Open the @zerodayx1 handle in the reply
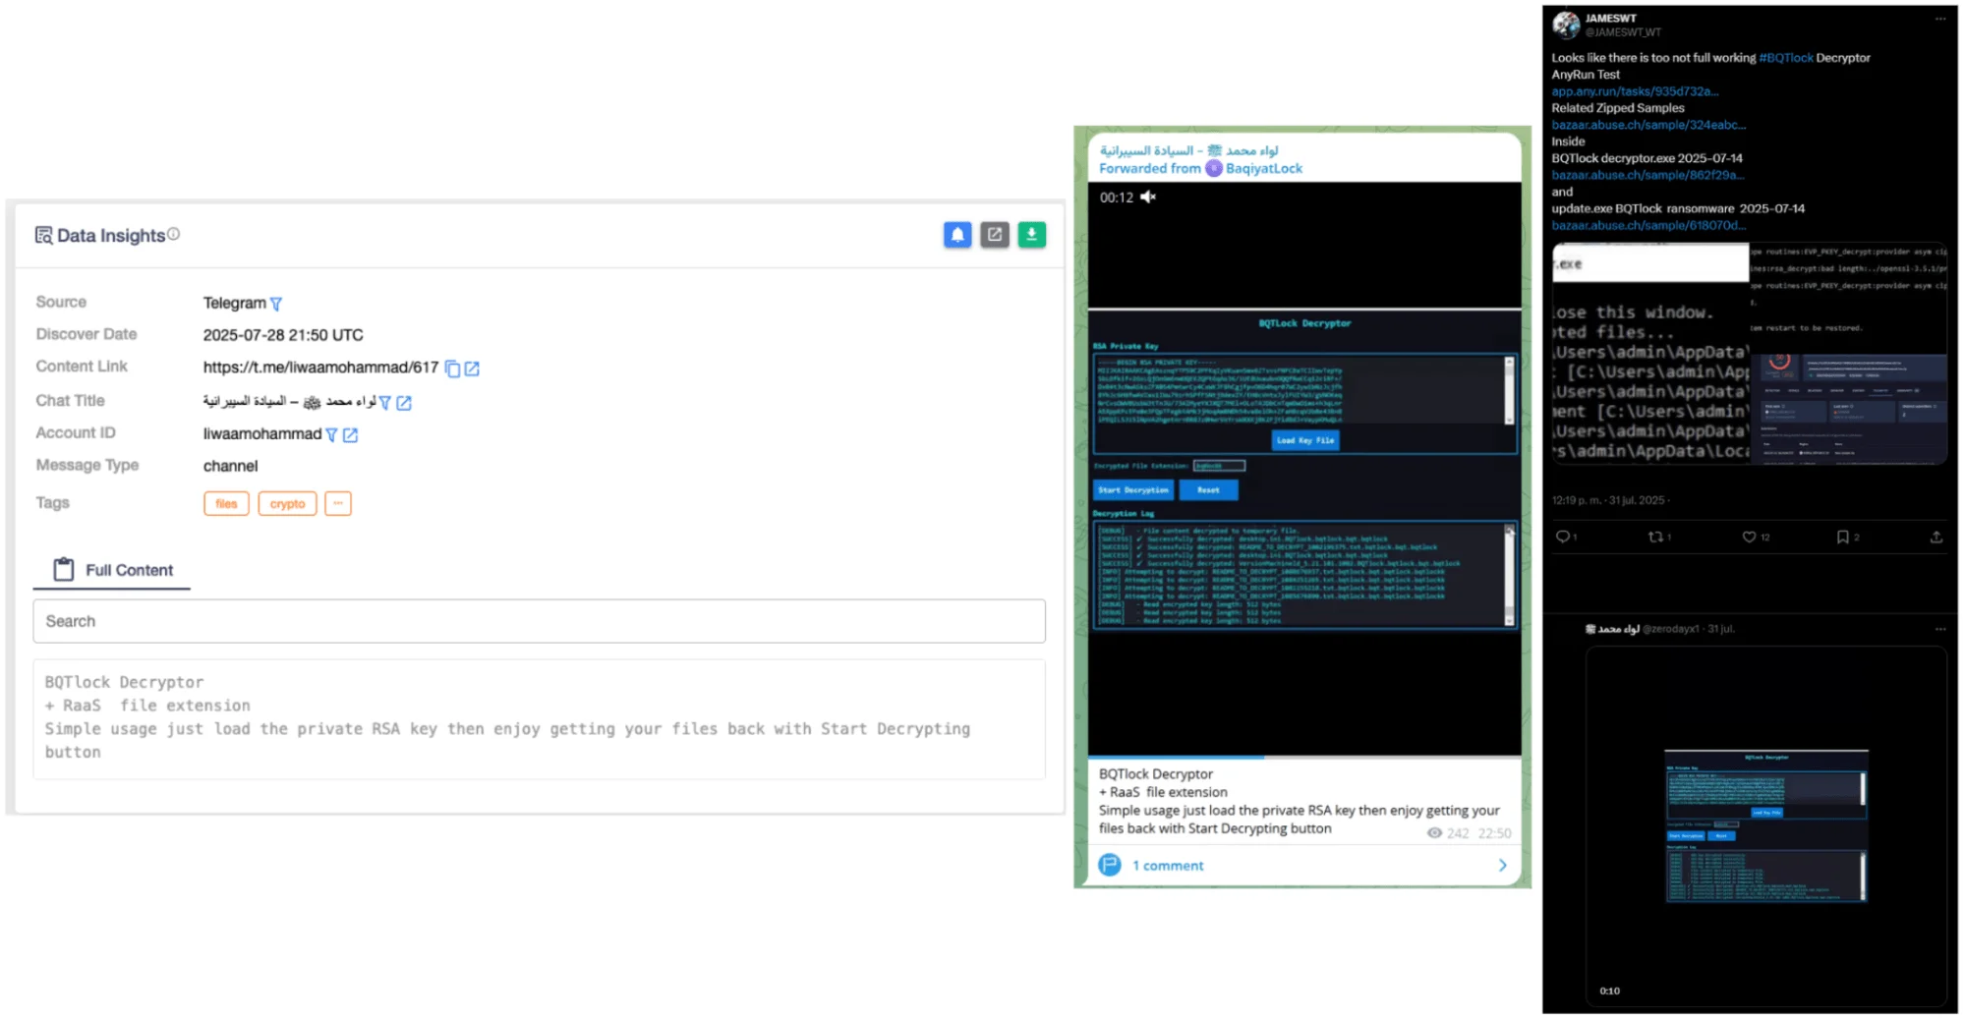This screenshot has height=1021, width=1965. pyautogui.click(x=1671, y=629)
